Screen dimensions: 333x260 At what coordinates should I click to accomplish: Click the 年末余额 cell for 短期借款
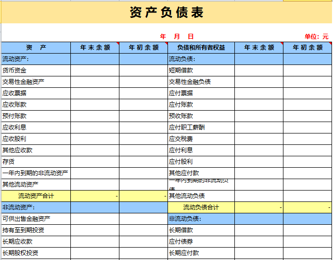(x=259, y=70)
